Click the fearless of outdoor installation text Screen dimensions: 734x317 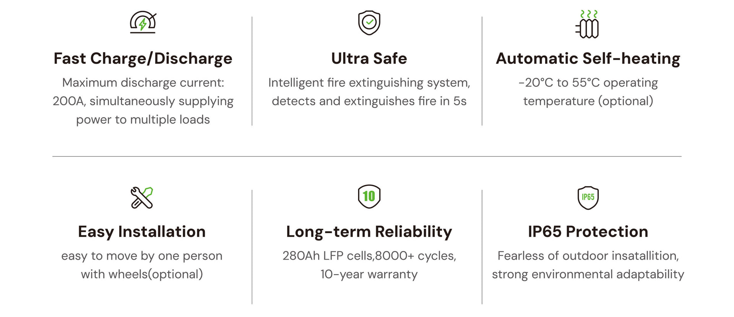(x=588, y=256)
